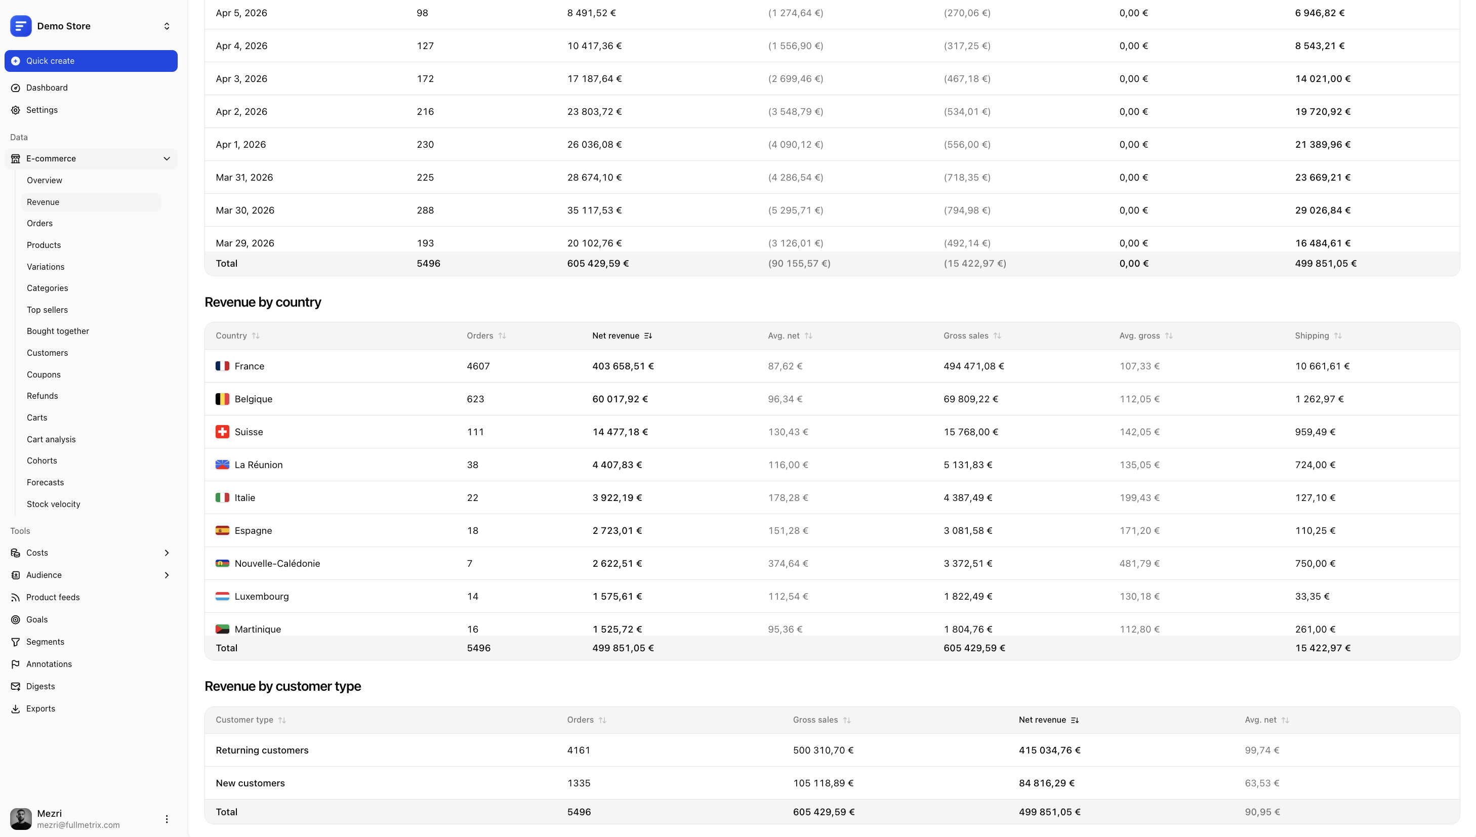Toggle sort on Avg. gross column
The image size is (1476, 837).
(1145, 336)
